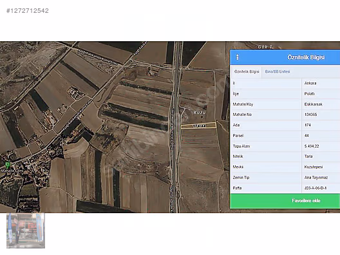Select the Pafta value J28-A-06-D-1
The height and width of the screenshot is (255, 340).
[316, 188]
